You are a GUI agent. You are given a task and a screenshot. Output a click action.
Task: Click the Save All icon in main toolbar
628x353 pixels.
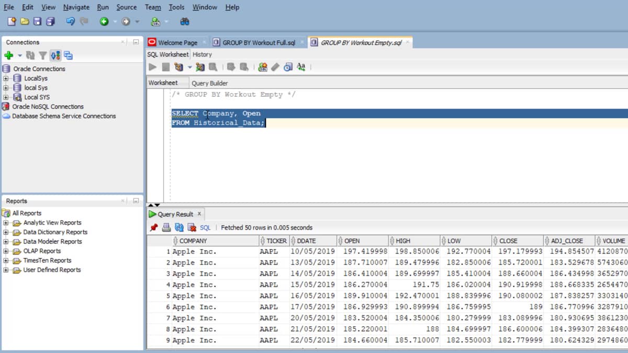click(x=50, y=21)
